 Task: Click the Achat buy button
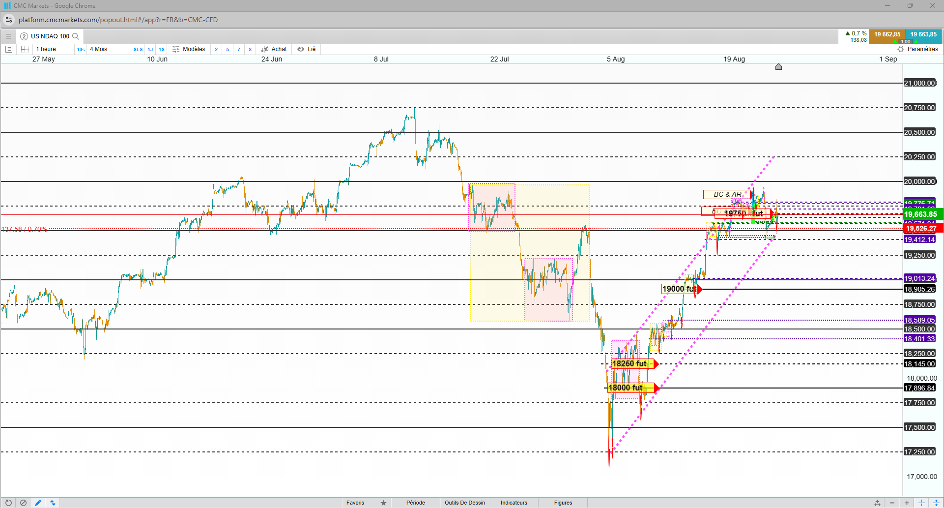pyautogui.click(x=274, y=49)
